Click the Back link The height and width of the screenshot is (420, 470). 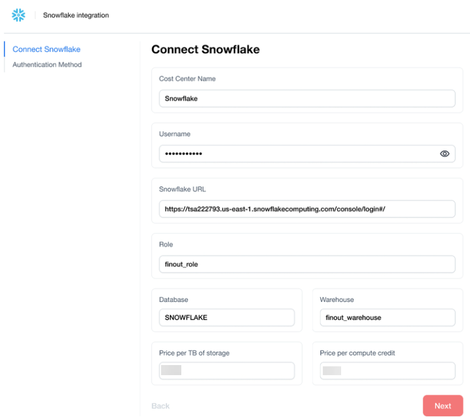pos(160,405)
